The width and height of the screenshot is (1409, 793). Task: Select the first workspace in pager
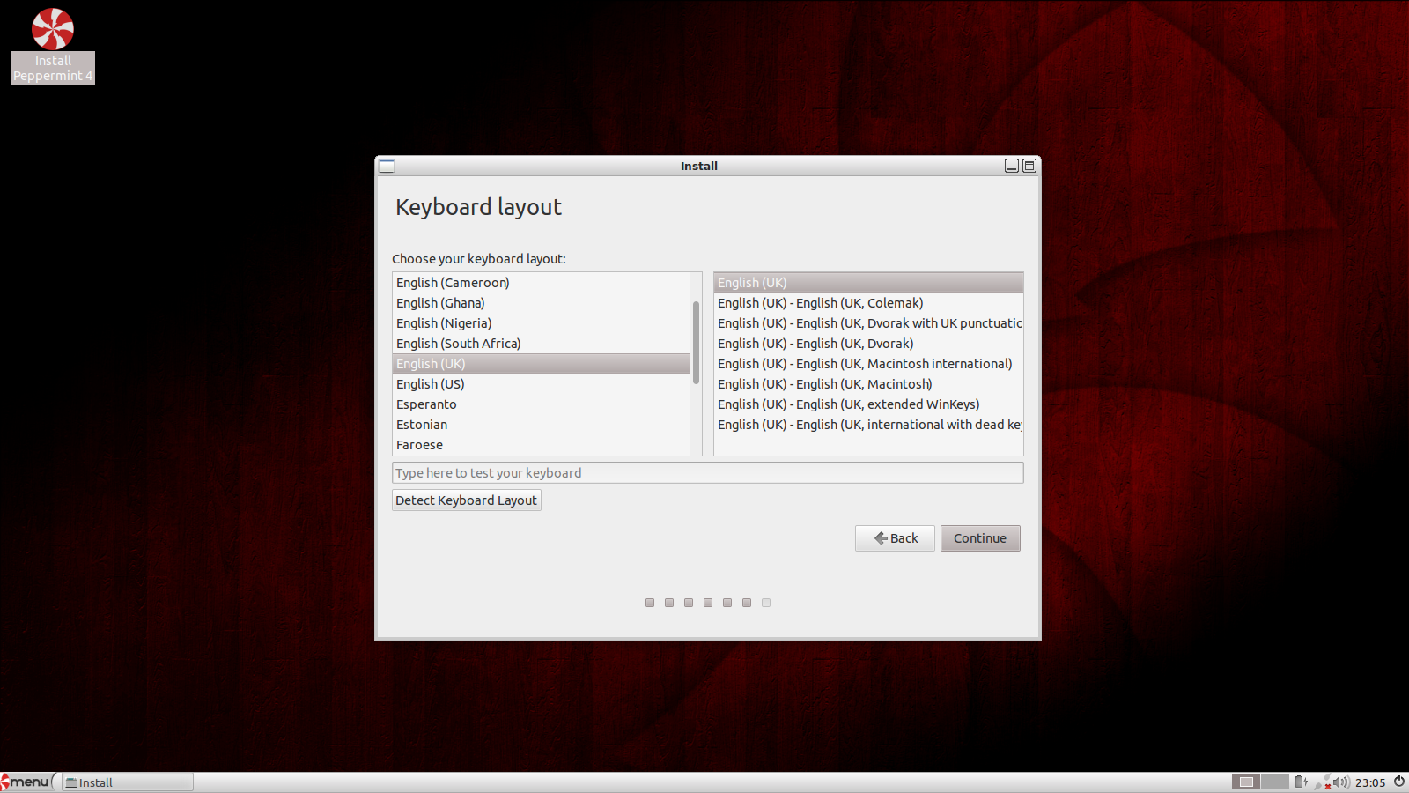point(1246,782)
